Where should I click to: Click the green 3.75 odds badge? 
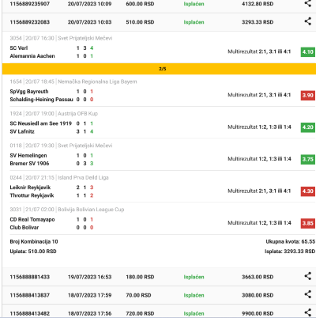[x=308, y=159]
